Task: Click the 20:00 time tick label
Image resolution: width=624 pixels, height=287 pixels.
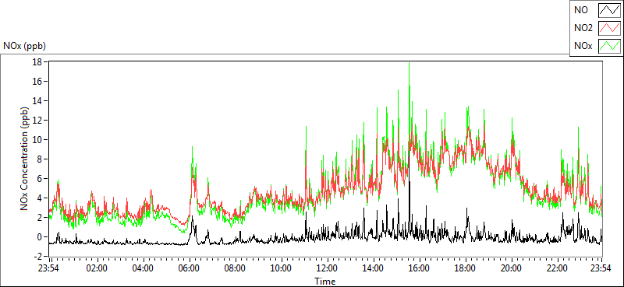Action: click(511, 268)
